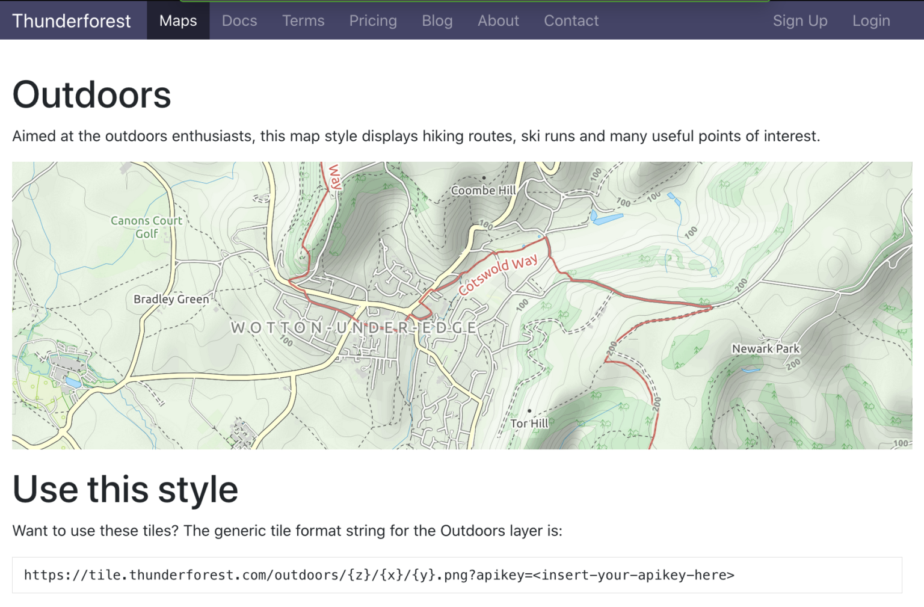Click the Cotswold Way route on the map

click(498, 274)
